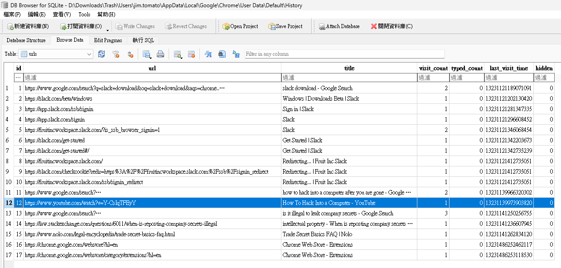
Task: Sort by the visit_count column header
Action: 433,68
